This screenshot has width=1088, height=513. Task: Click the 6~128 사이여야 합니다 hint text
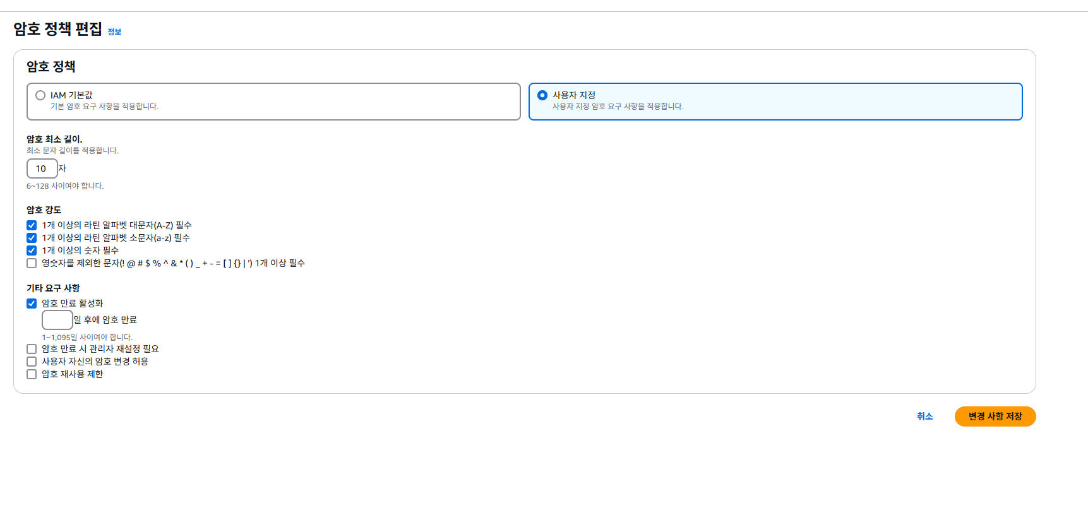[65, 186]
